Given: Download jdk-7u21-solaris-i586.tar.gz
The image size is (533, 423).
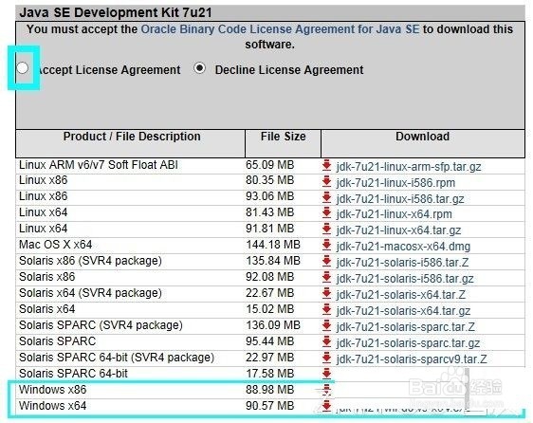Looking at the screenshot, I should [405, 279].
